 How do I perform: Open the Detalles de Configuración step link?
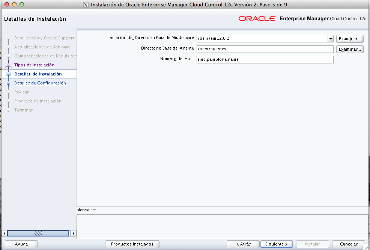pos(40,83)
